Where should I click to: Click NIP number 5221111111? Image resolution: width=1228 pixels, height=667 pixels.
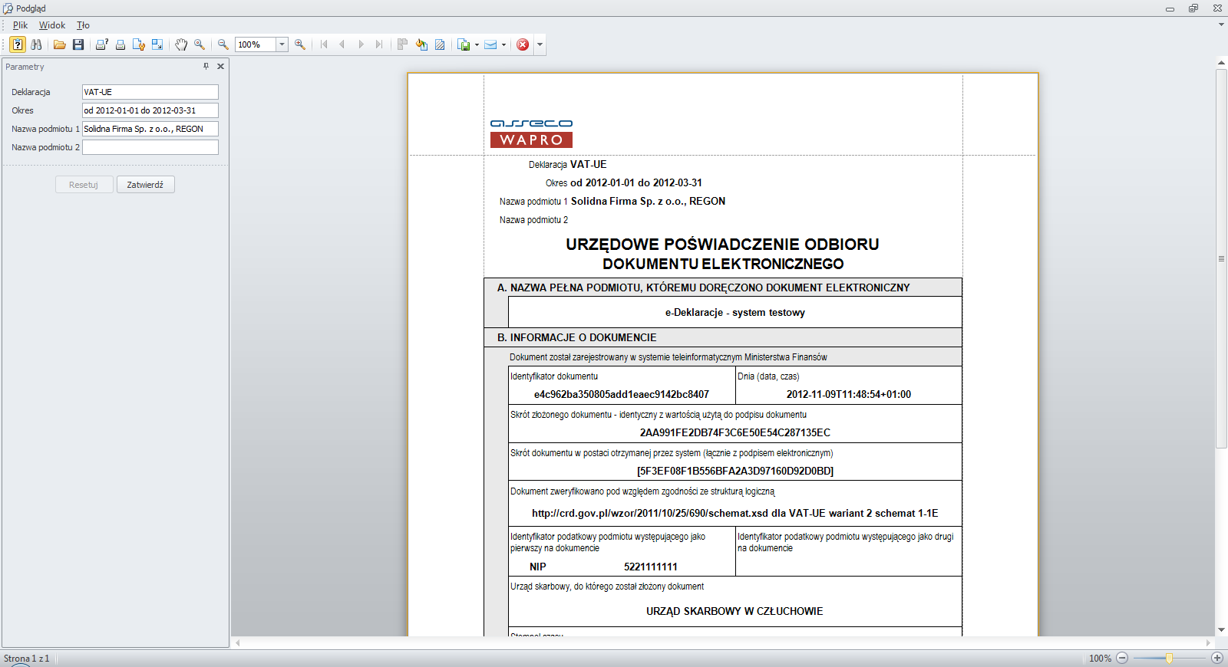pyautogui.click(x=651, y=567)
